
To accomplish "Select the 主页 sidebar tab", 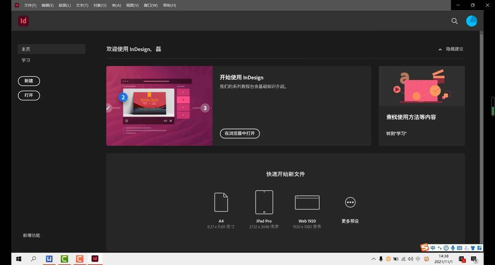I will pyautogui.click(x=51, y=49).
